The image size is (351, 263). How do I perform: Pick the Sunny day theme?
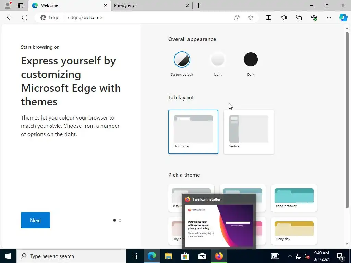294,231
